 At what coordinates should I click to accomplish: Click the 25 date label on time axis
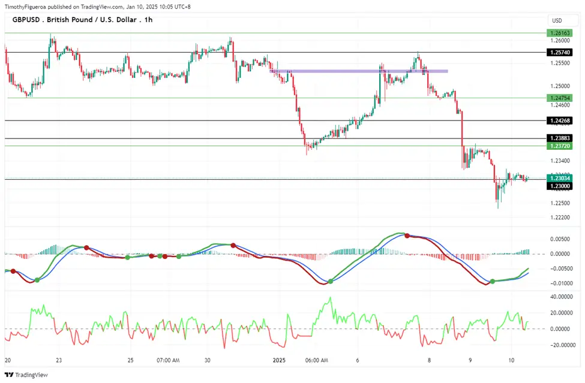[x=130, y=360]
